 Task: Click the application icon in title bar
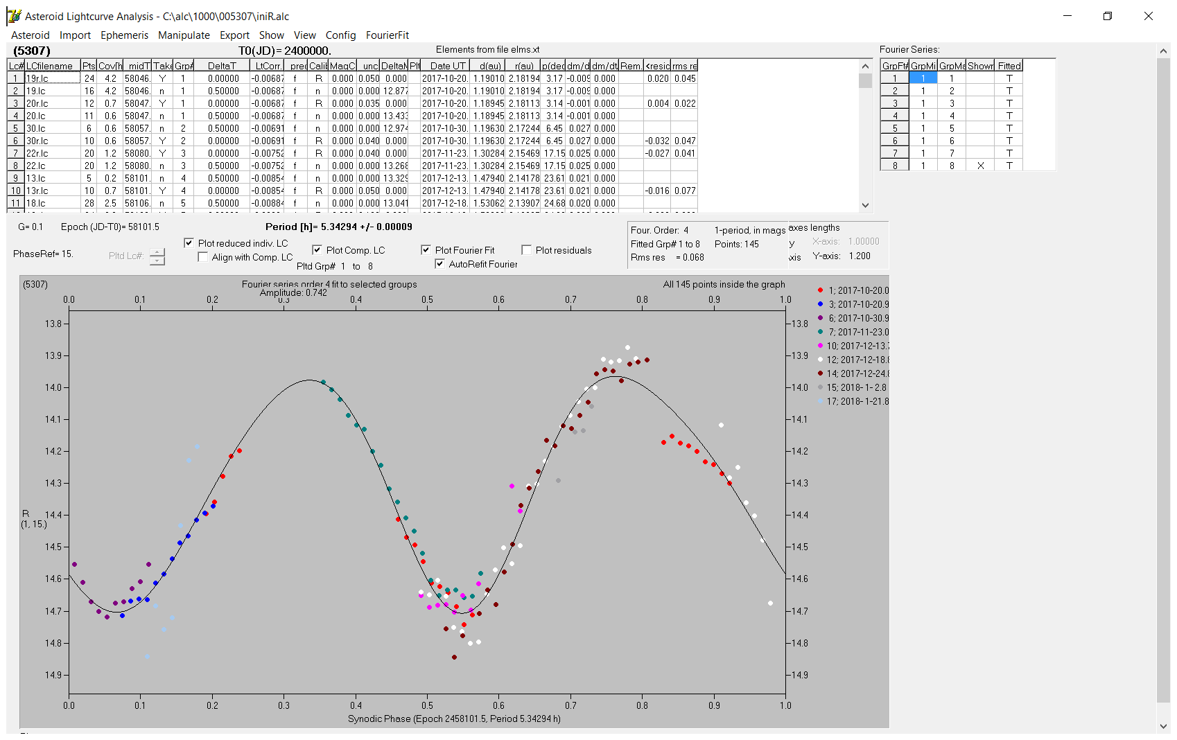tap(14, 16)
